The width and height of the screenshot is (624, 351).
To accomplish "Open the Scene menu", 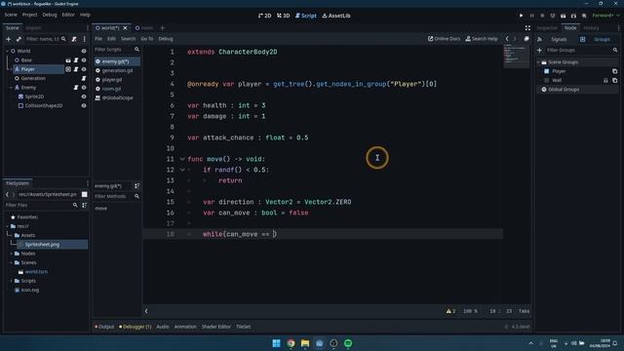I will 11,15.
